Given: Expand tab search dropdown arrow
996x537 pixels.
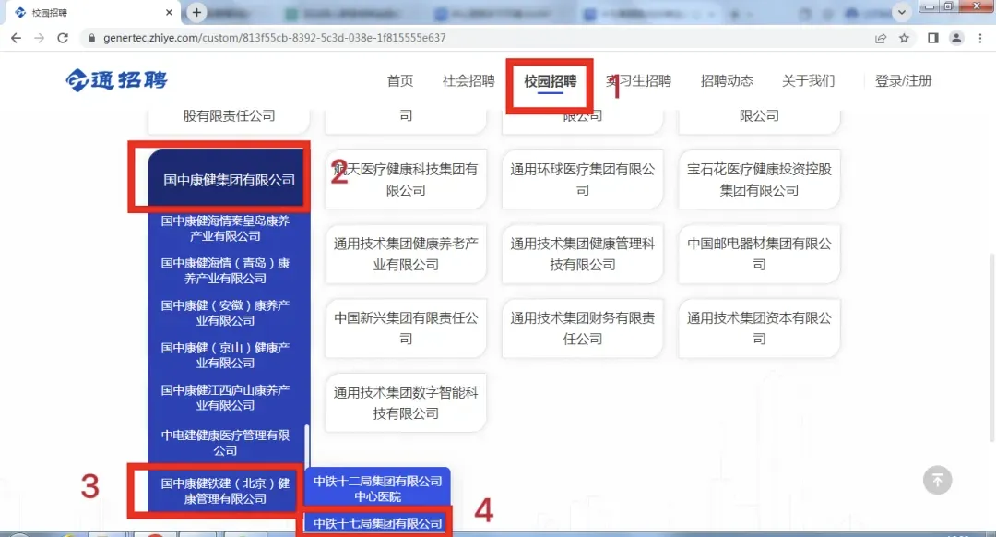Looking at the screenshot, I should (x=901, y=12).
